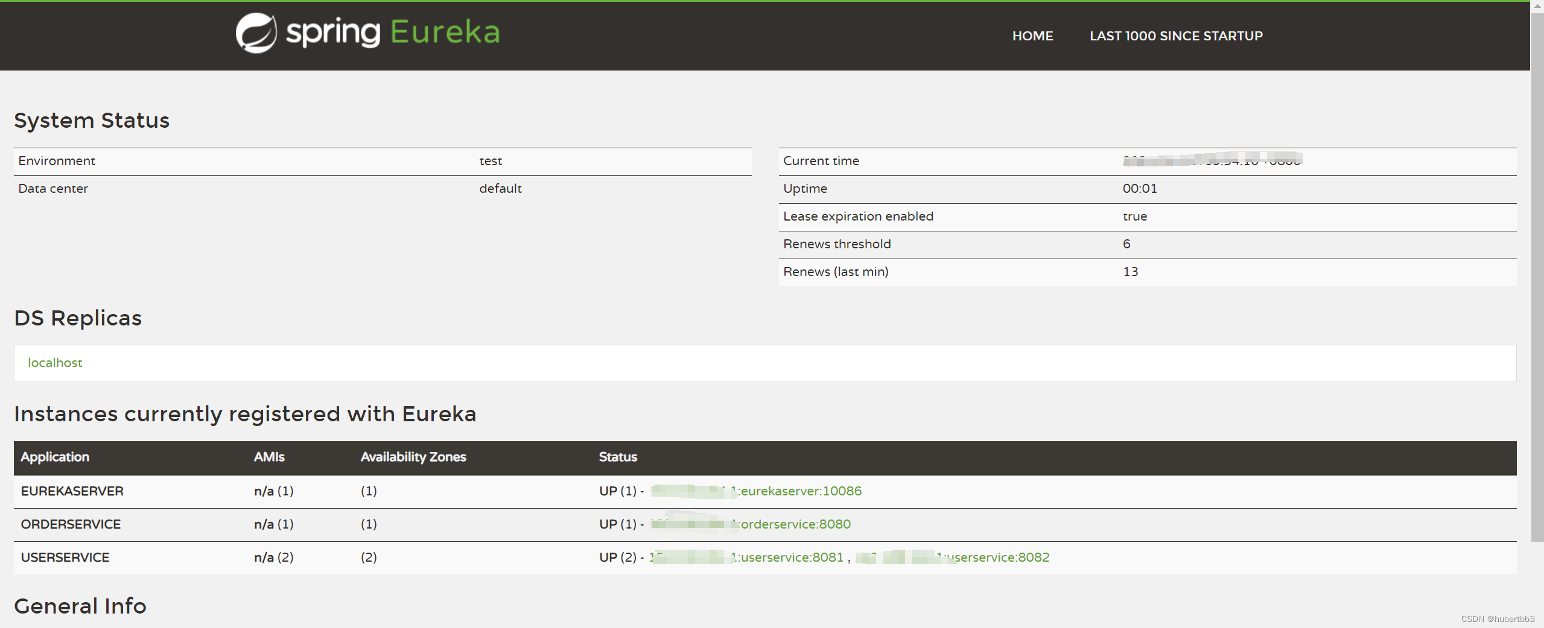Screen dimensions: 1544x628
Task: Click the Lease expiration enabled label
Action: pos(858,216)
